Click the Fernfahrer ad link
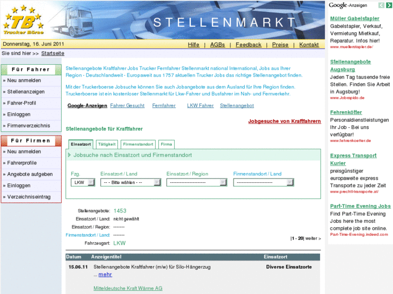The width and height of the screenshot is (393, 294). [164, 106]
